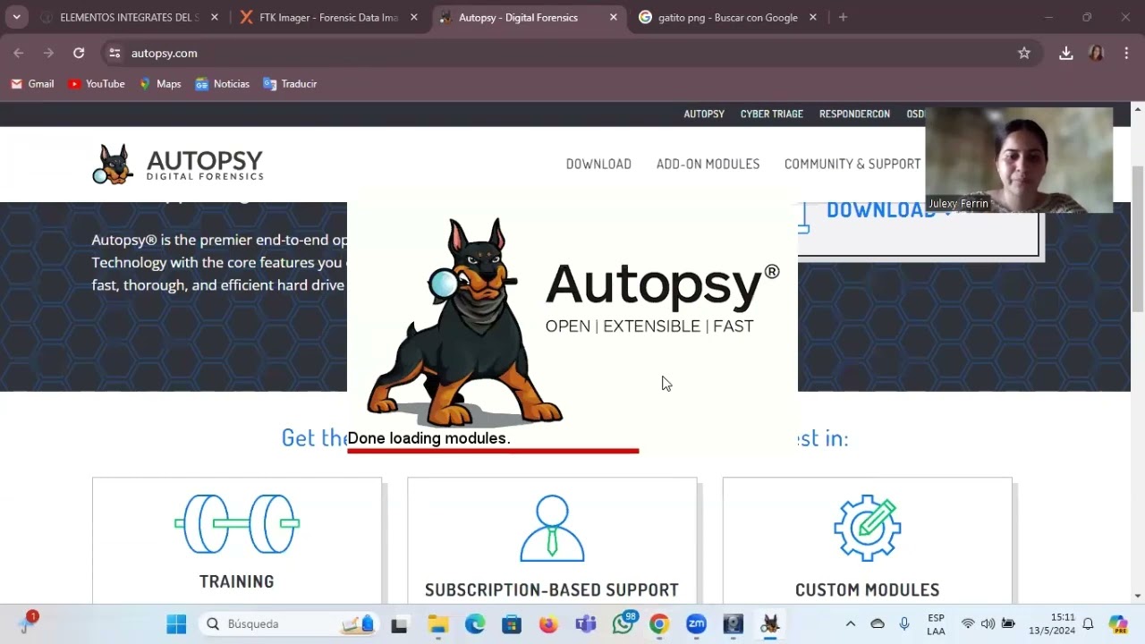Click the Julexy Ferrin webcam thumbnail
1145x644 pixels.
[x=1019, y=160]
